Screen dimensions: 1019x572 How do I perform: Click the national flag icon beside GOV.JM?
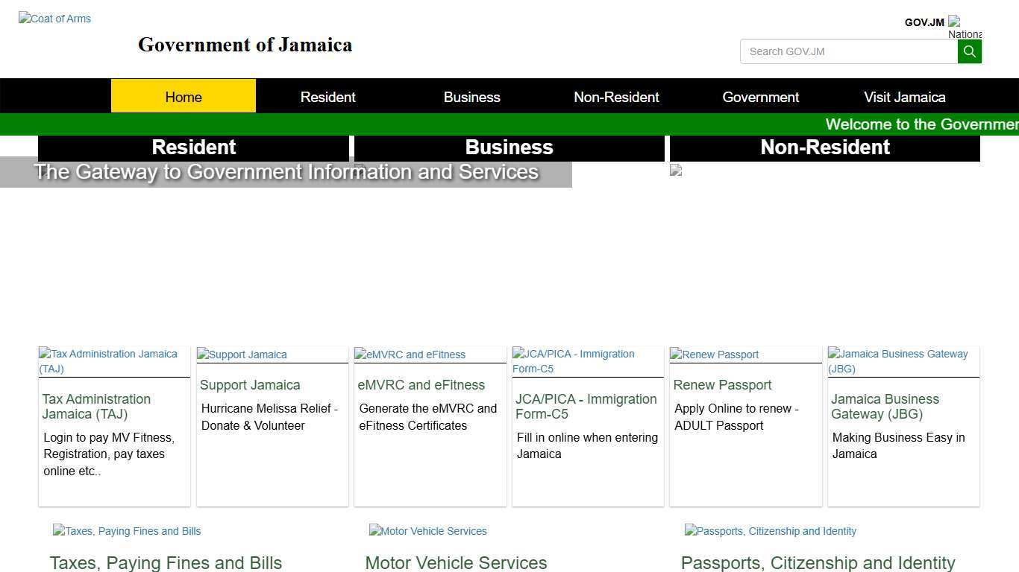point(956,22)
